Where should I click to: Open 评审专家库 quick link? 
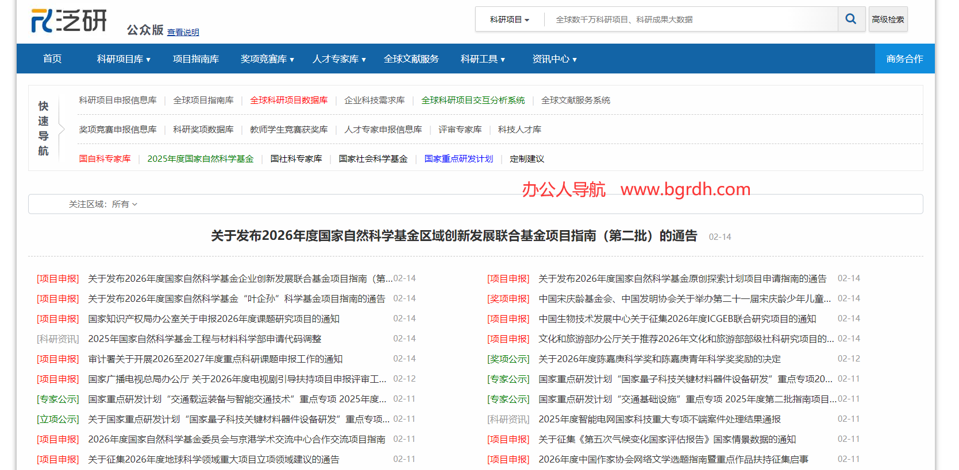pyautogui.click(x=460, y=130)
